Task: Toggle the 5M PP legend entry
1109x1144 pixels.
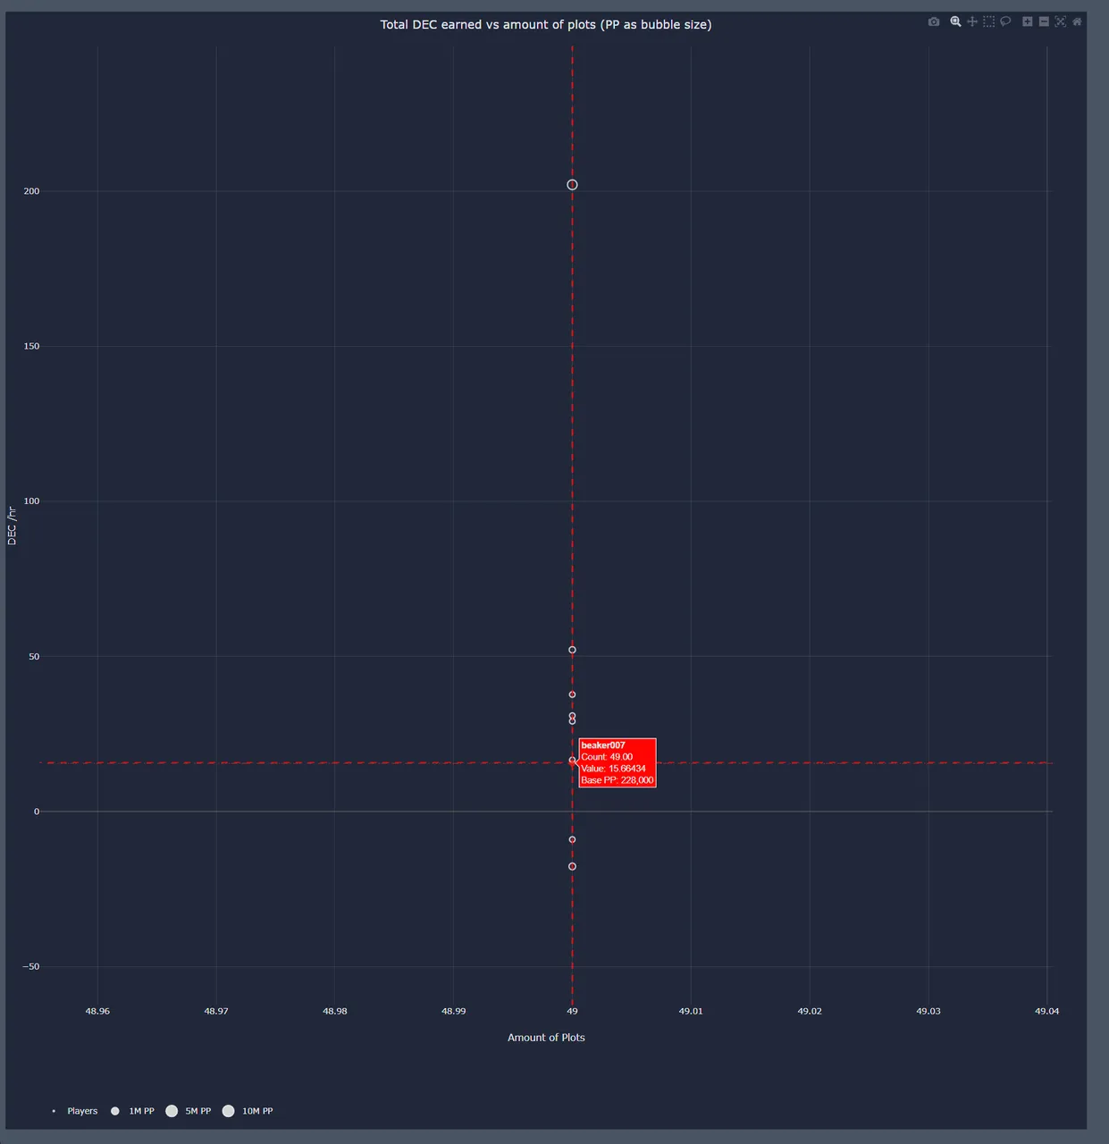Action: point(189,1111)
